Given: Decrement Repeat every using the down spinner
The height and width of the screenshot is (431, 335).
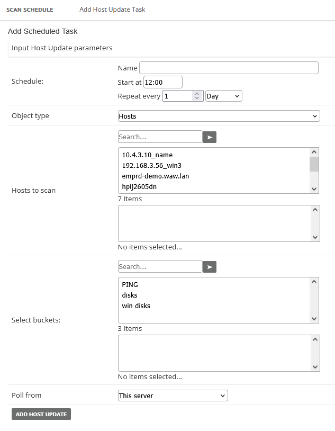Looking at the screenshot, I should 196,98.
